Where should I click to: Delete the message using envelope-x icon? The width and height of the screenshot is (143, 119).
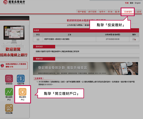pyautogui.click(x=134, y=39)
